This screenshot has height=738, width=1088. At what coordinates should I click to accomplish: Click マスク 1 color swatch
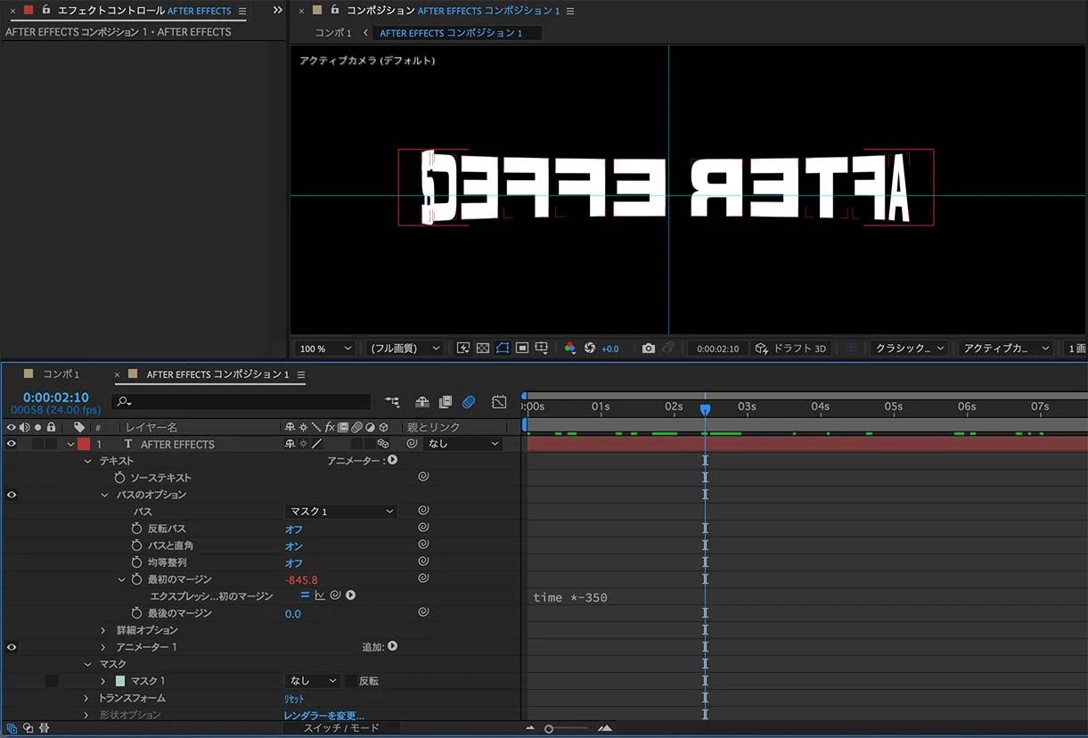tap(120, 681)
